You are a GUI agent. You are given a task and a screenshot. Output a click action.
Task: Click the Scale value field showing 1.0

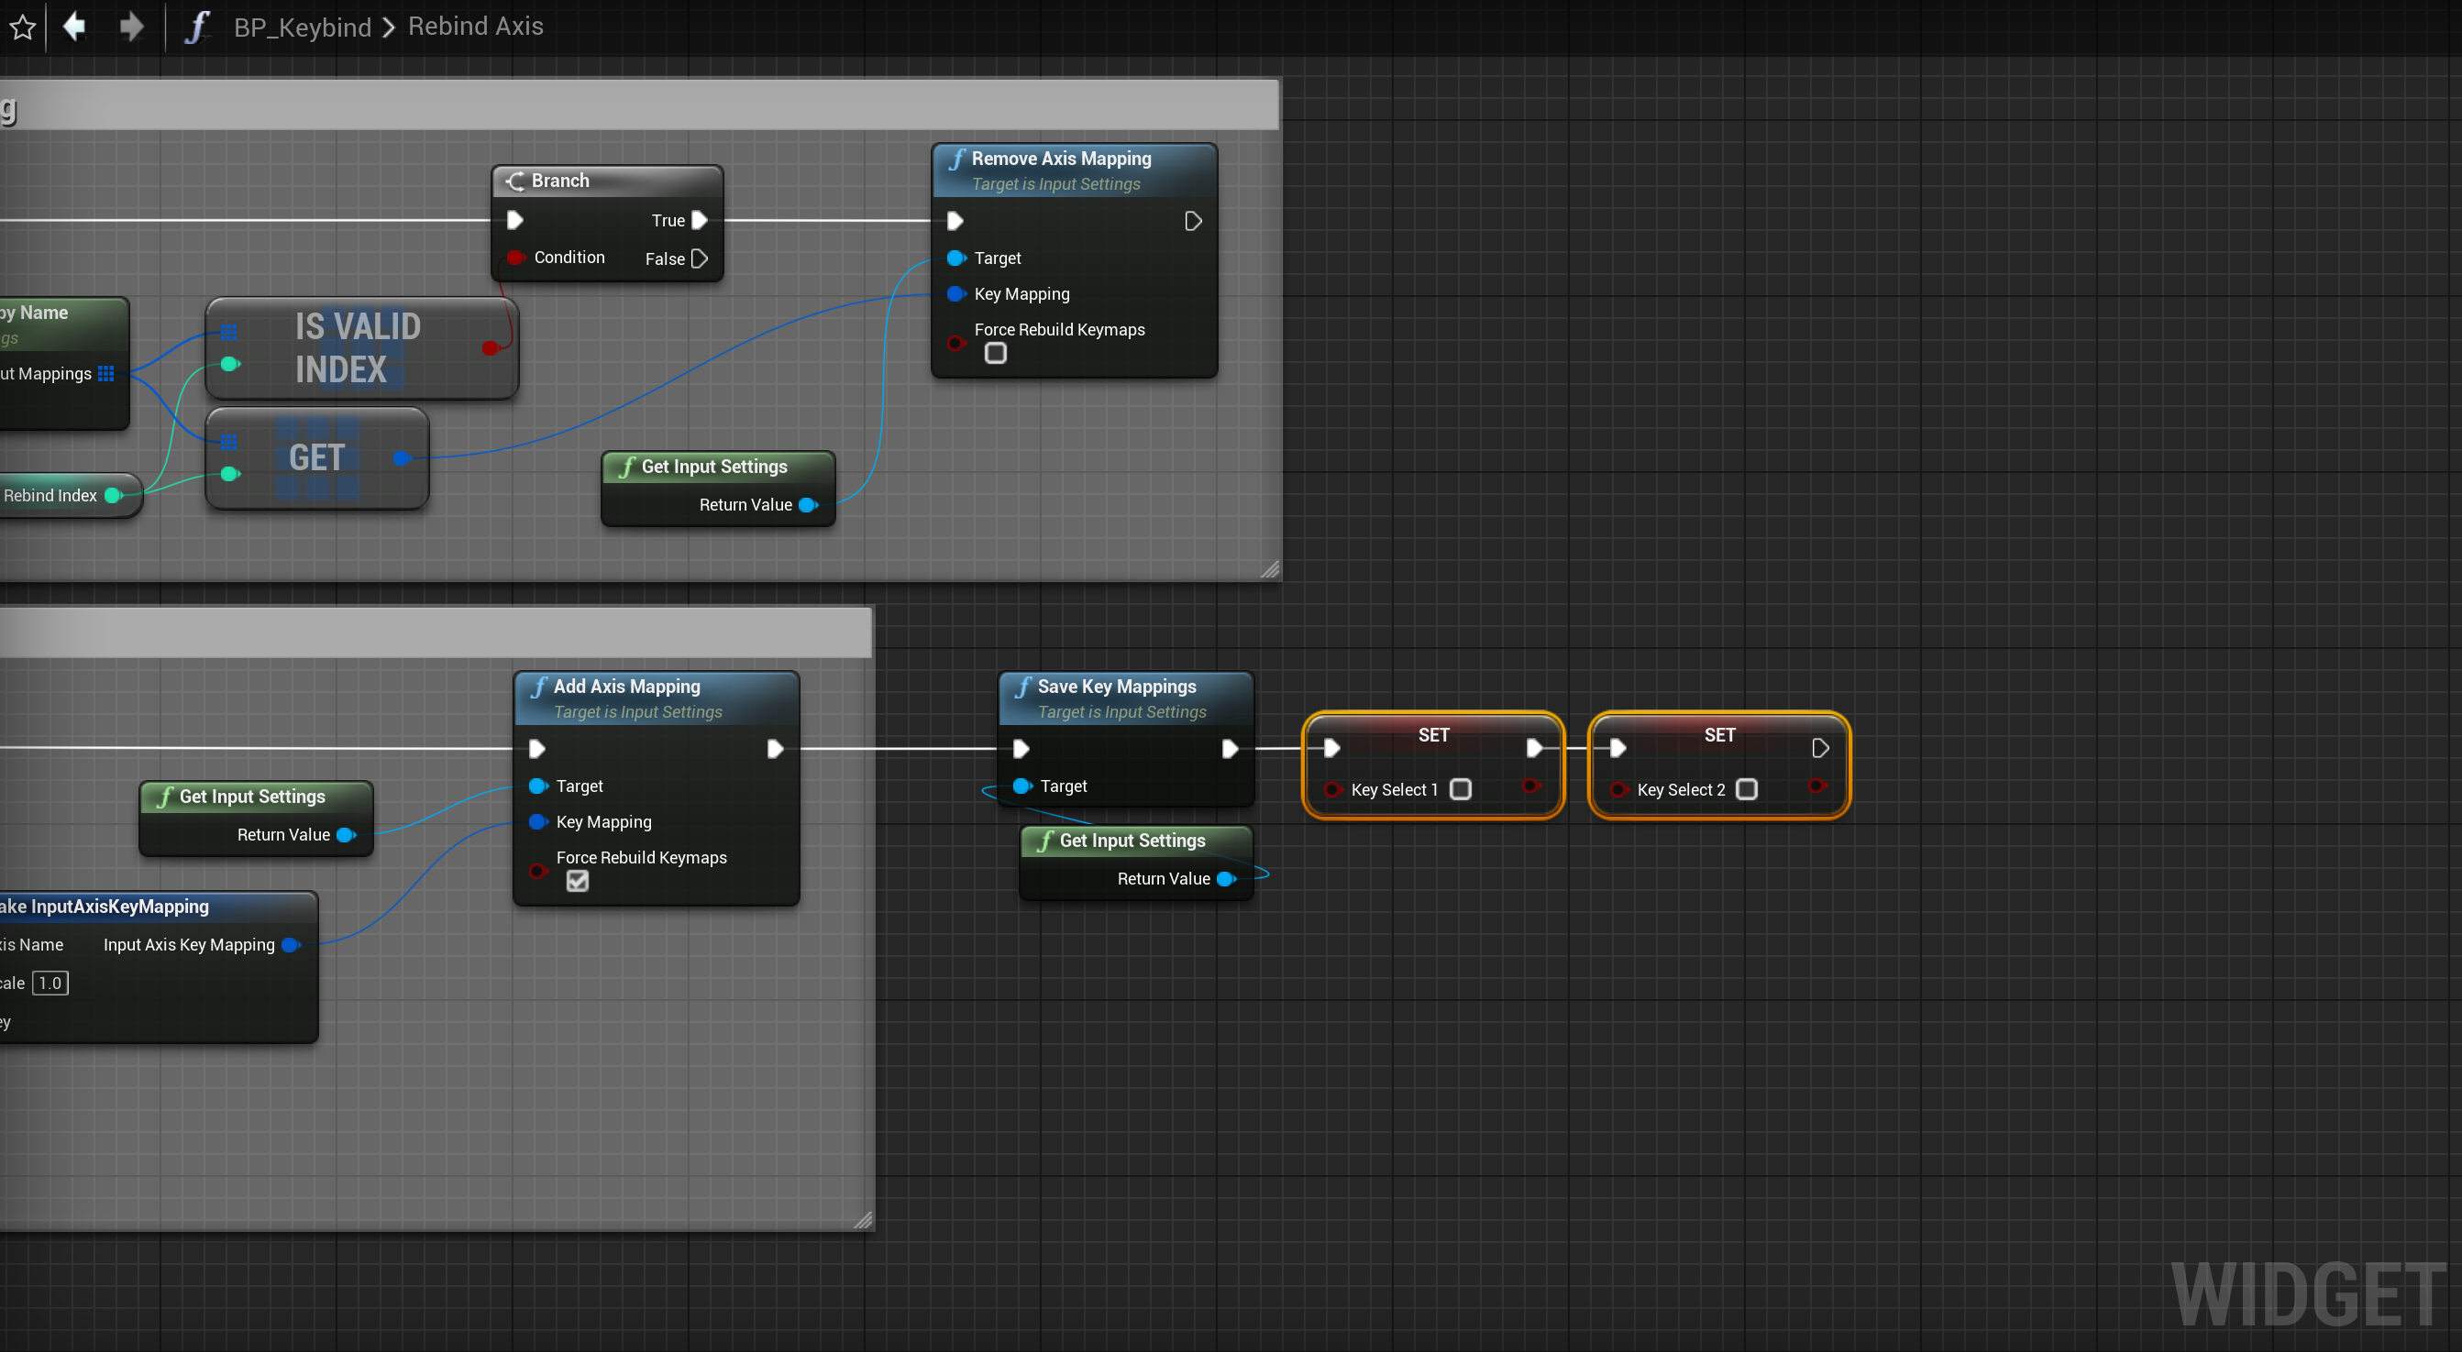50,984
